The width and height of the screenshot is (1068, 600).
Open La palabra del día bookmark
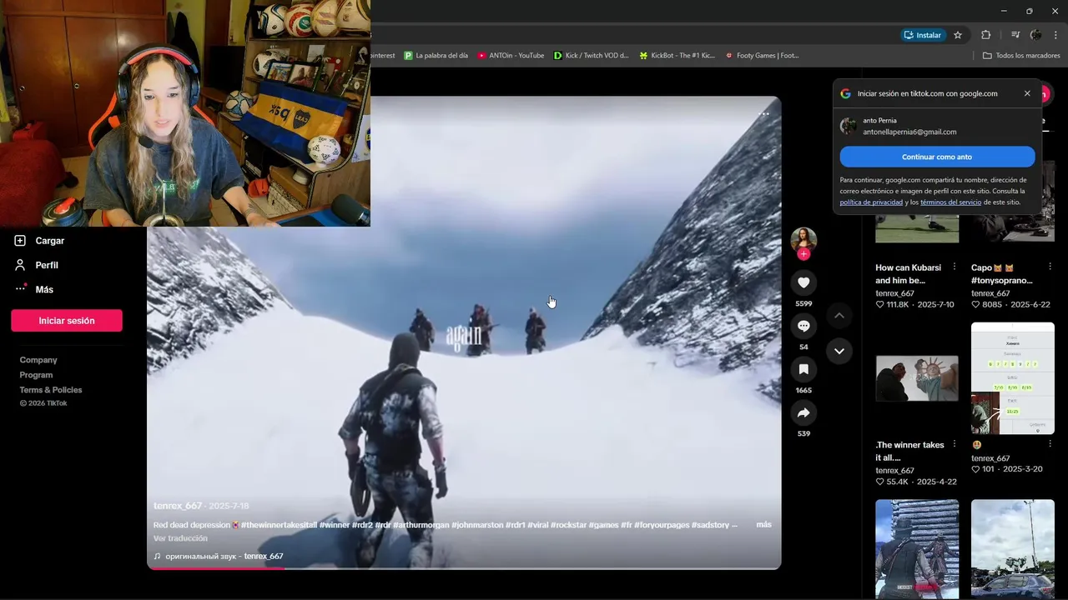point(436,56)
